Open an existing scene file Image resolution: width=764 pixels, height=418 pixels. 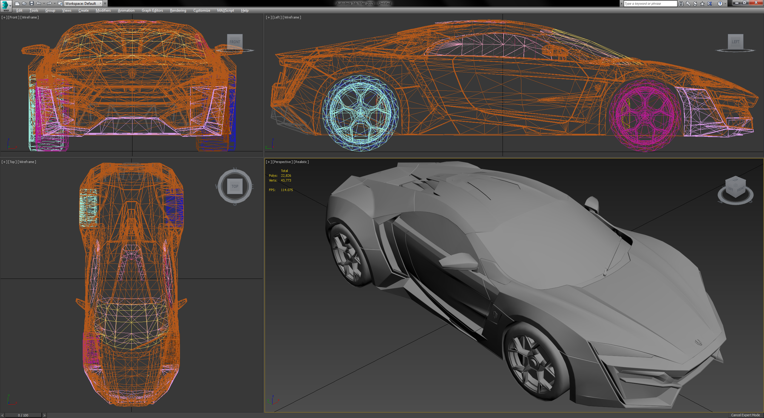[x=24, y=4]
